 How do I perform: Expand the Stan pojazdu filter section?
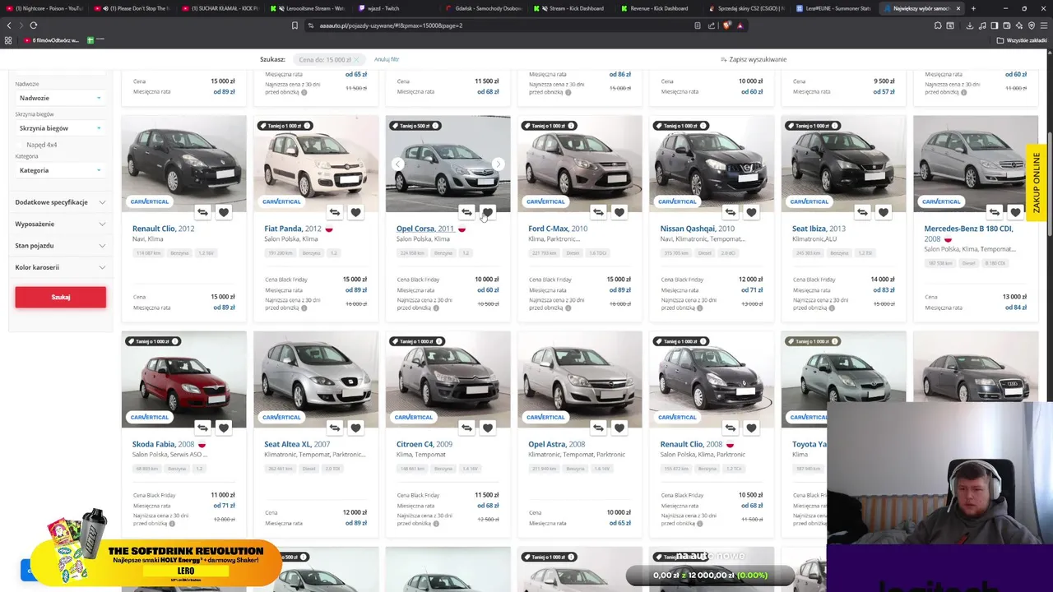coord(60,245)
